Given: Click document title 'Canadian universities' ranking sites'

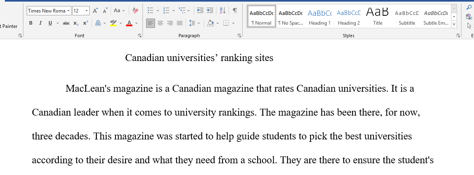Looking at the screenshot, I should click(x=199, y=58).
